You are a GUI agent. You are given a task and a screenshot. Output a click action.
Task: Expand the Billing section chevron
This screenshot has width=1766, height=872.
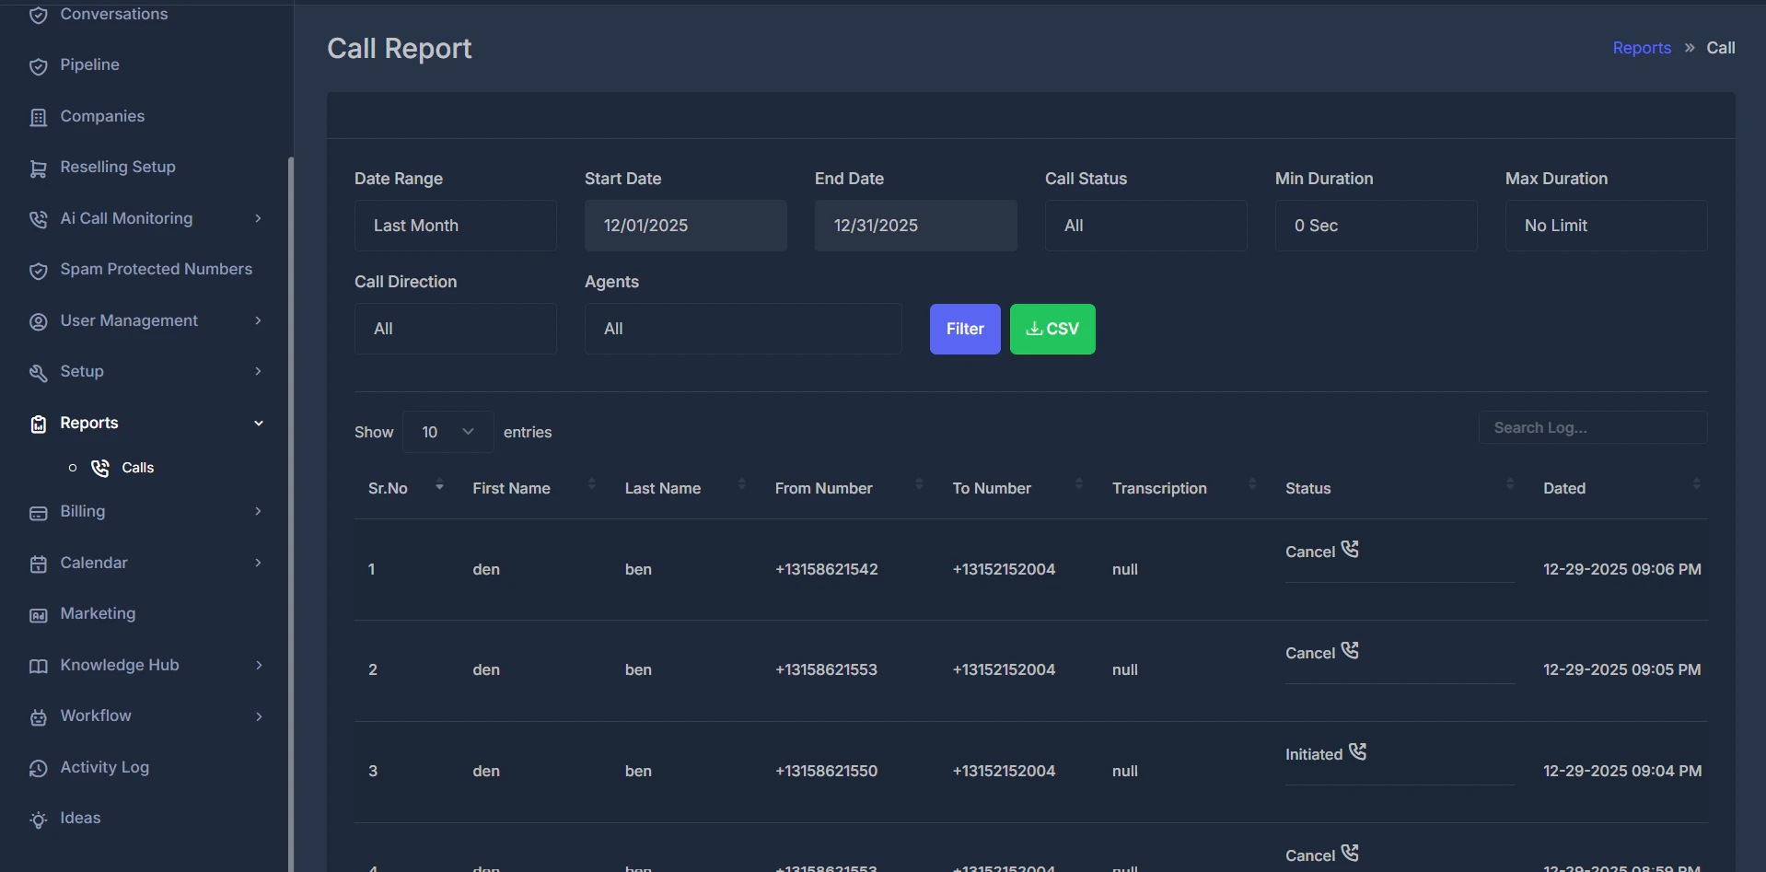(258, 511)
